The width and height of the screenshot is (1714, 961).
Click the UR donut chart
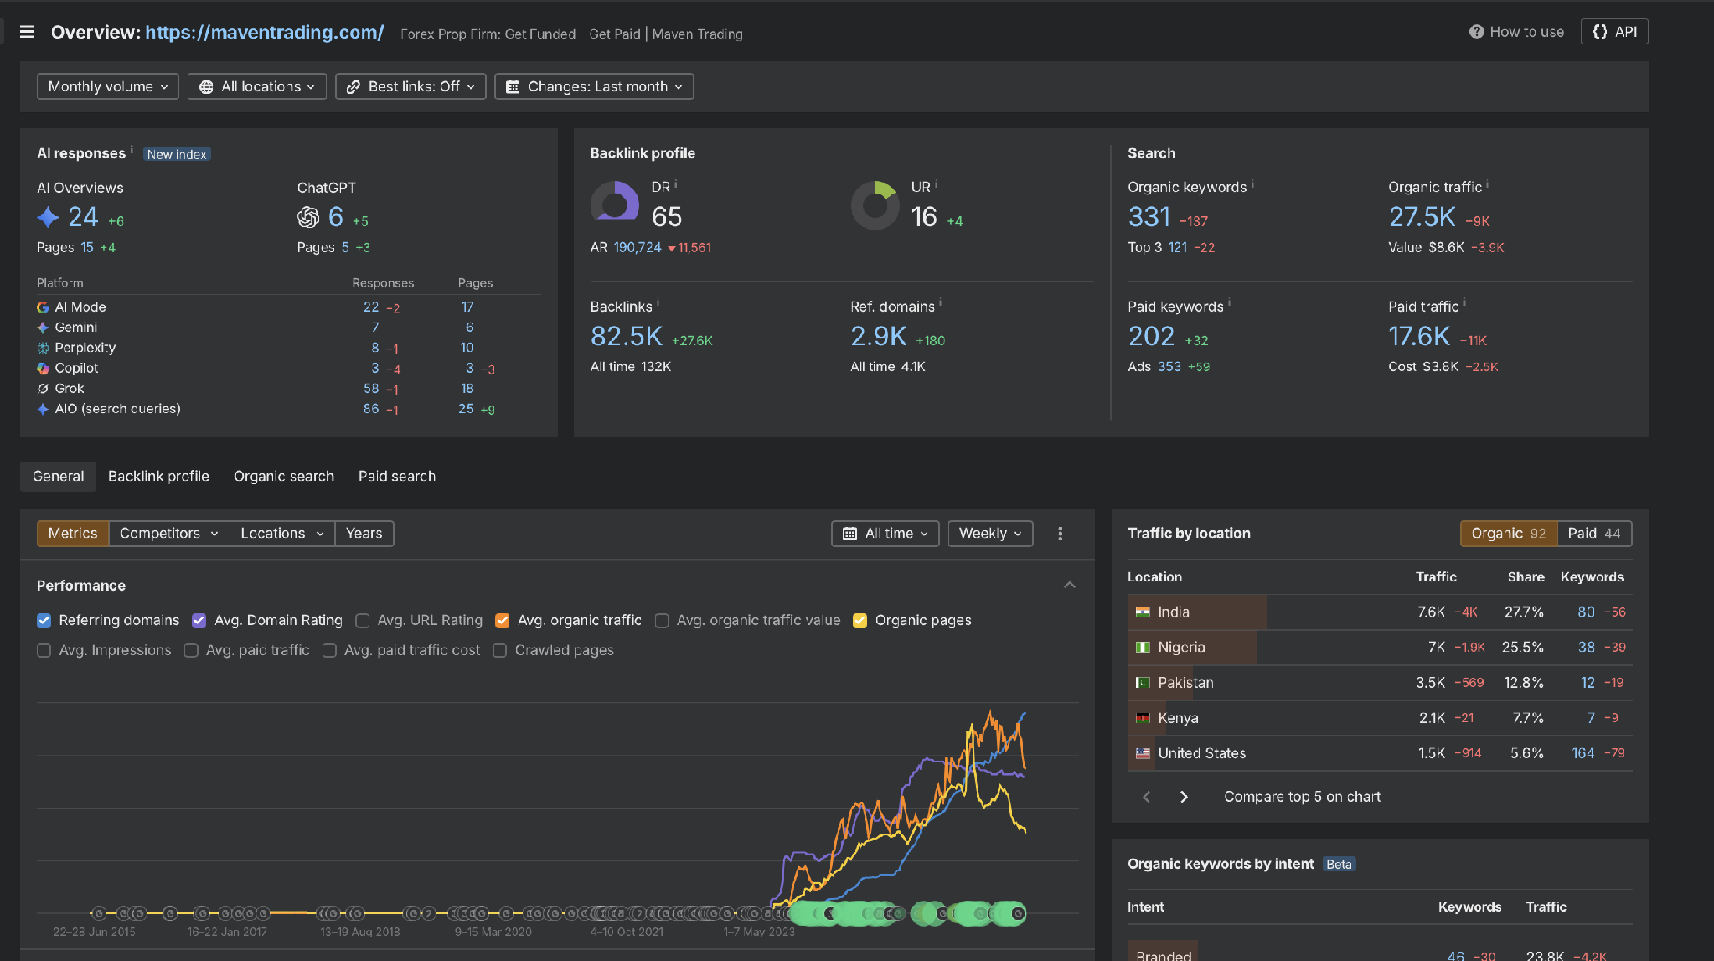point(875,205)
